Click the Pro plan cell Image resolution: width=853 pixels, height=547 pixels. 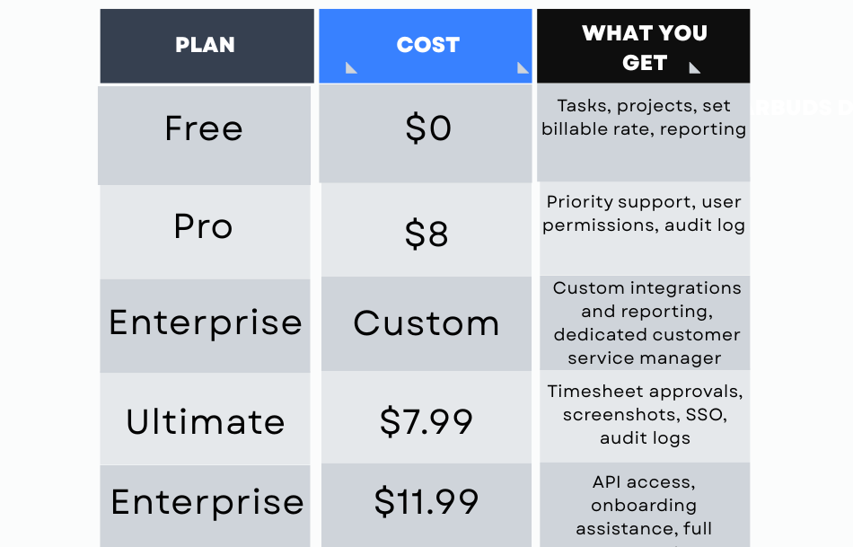click(x=205, y=232)
